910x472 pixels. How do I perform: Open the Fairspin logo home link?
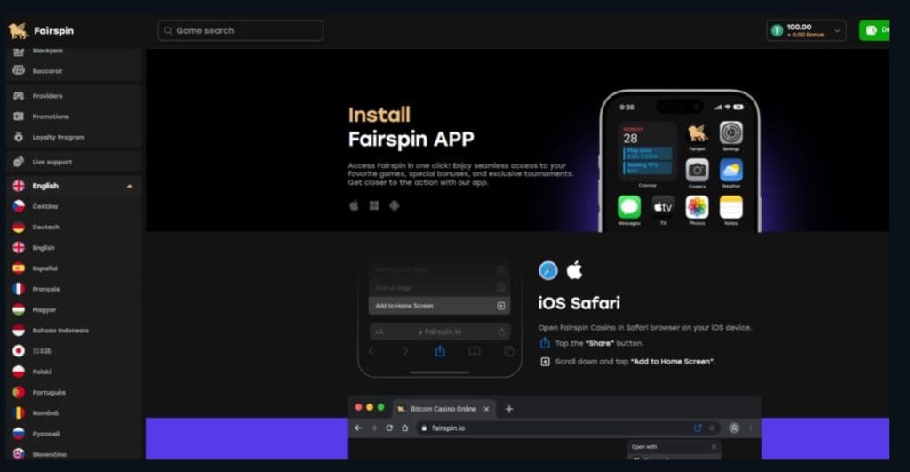[x=41, y=31]
